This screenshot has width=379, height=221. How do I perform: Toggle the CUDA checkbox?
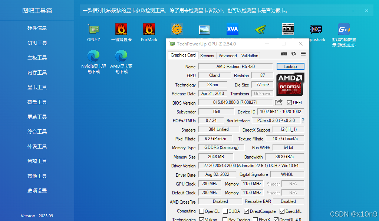(x=225, y=211)
